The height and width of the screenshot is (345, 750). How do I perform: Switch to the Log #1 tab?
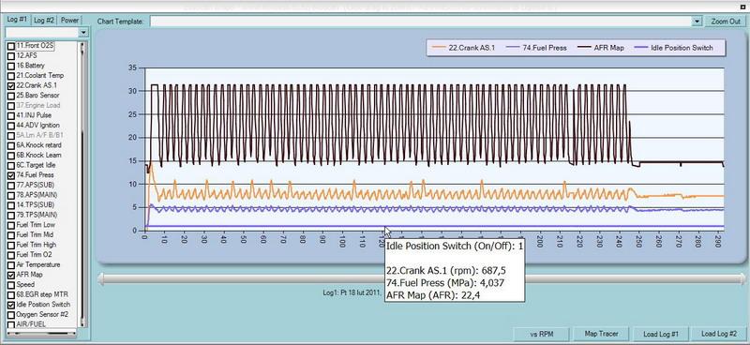coord(17,20)
